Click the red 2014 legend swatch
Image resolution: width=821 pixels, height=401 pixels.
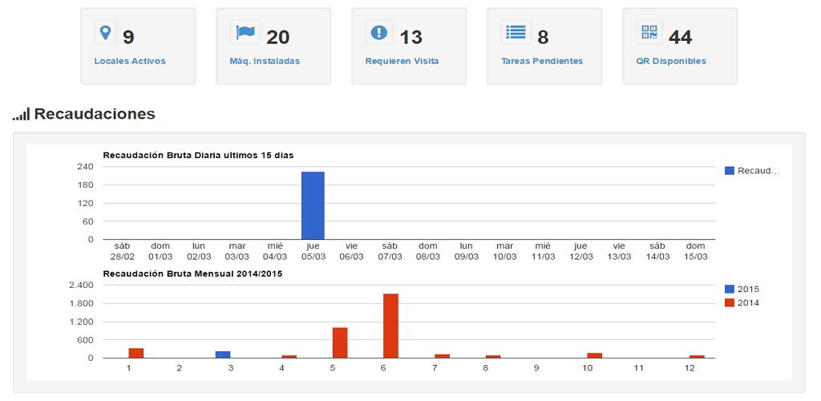[730, 302]
